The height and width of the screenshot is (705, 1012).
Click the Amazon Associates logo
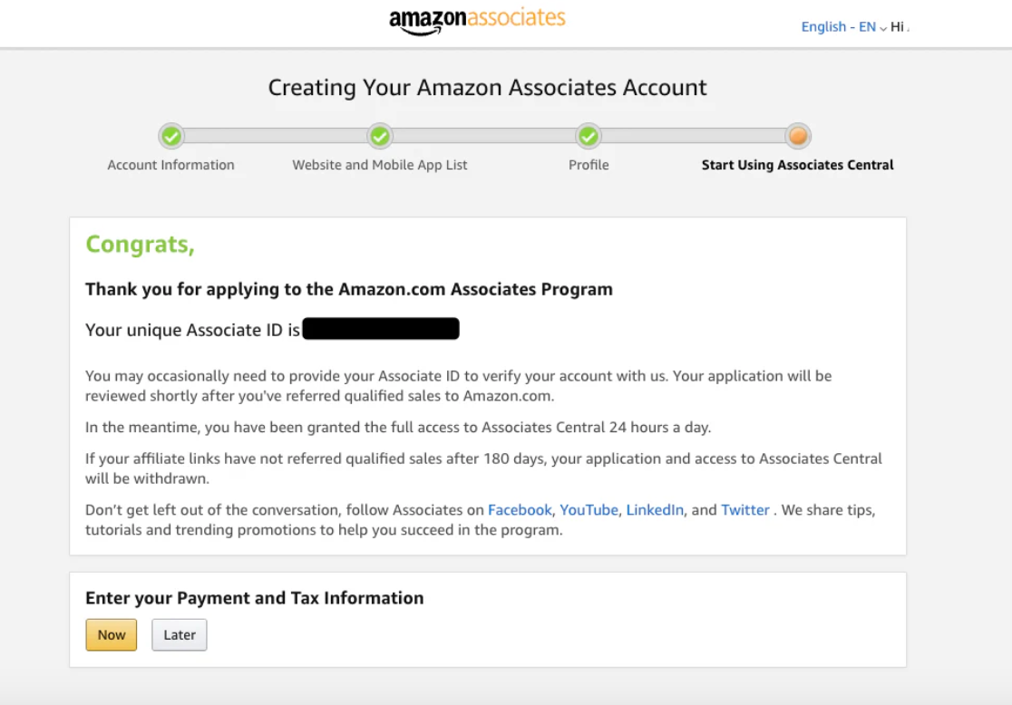coord(477,20)
